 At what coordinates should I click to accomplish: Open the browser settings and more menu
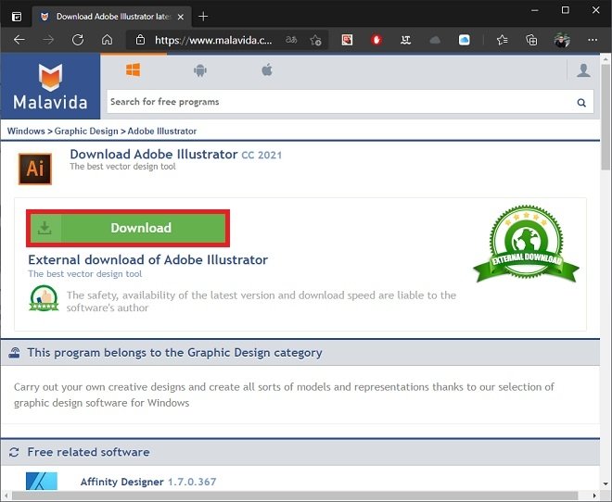pyautogui.click(x=593, y=40)
